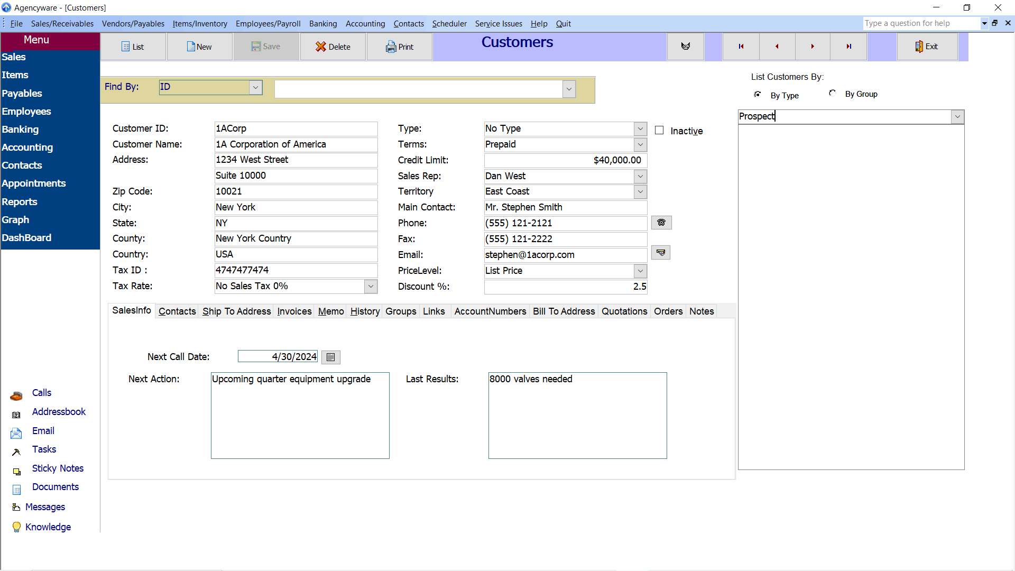
Task: Send email using envelope icon
Action: click(661, 253)
